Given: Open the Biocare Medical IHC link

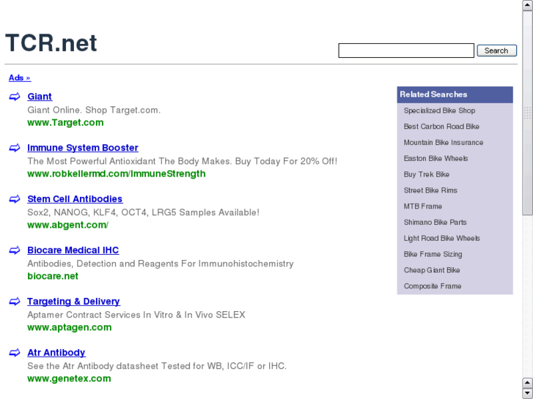Looking at the screenshot, I should [73, 250].
